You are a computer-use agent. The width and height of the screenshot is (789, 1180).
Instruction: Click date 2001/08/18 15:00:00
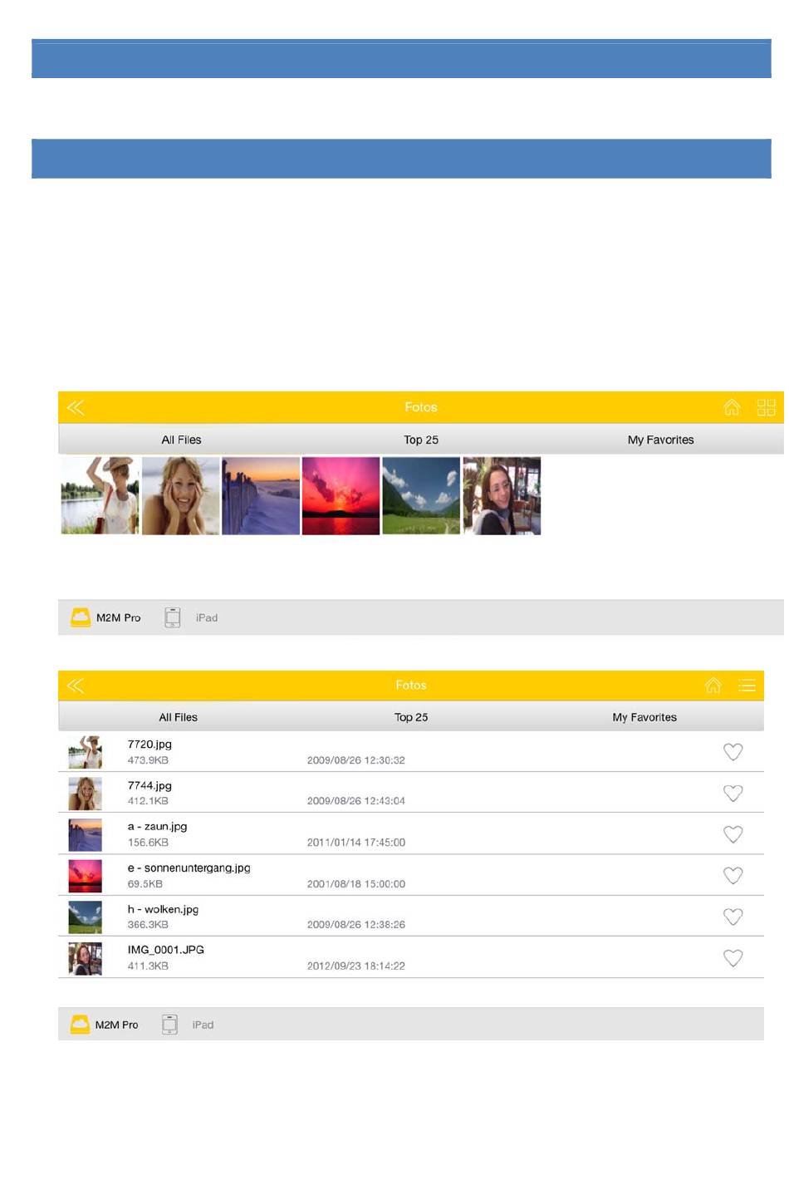pos(356,884)
